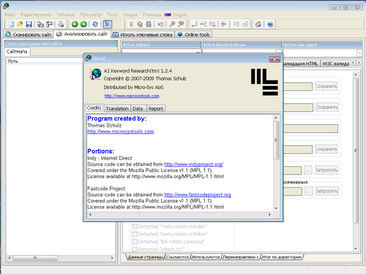366x274 pixels.
Task: Click the Find next toolbar icon
Action: coord(181,24)
